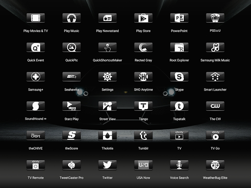Launch Play Music headphones icon
This screenshot has width=251, height=188.
pos(72,18)
